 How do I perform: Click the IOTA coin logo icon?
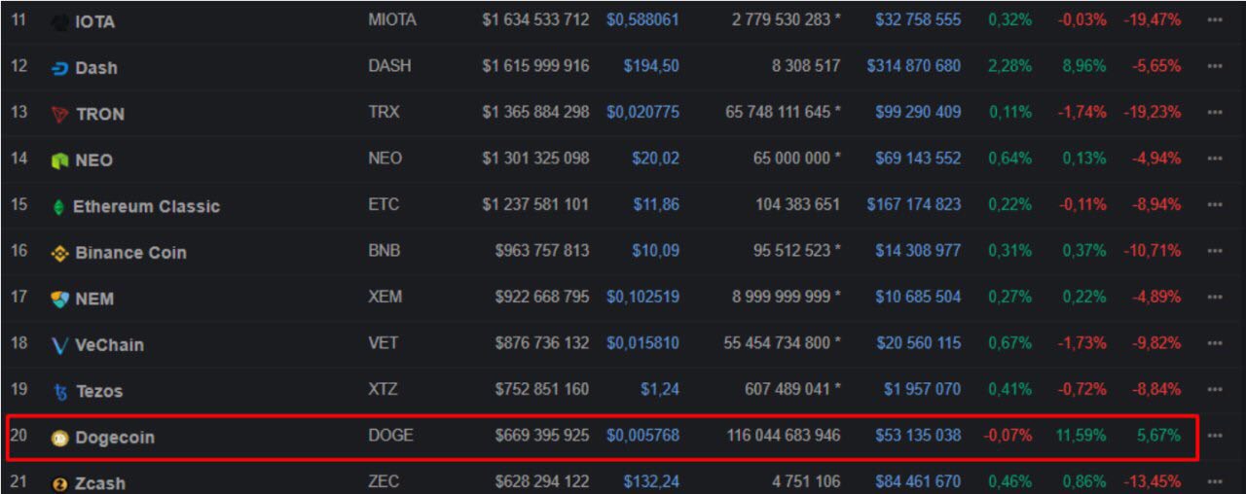(60, 21)
